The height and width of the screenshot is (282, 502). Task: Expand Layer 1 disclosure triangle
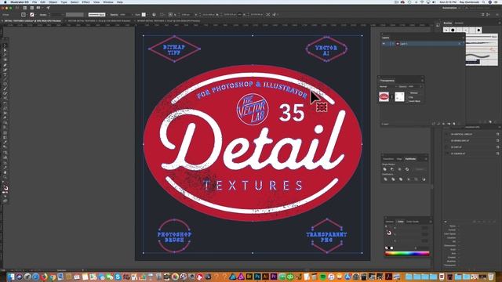point(394,44)
